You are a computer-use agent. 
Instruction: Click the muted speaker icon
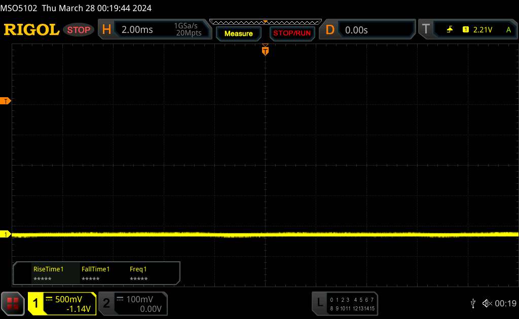click(487, 303)
